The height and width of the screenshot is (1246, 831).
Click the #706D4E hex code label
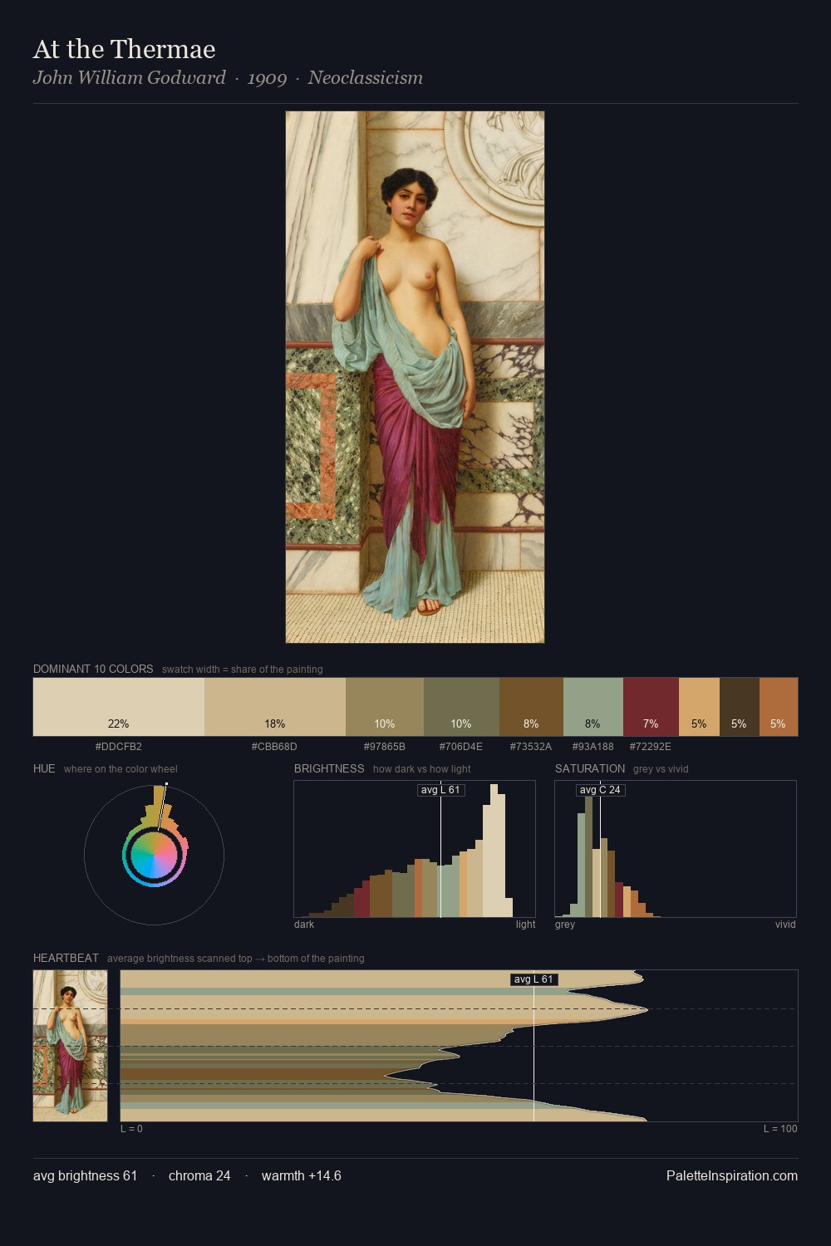[461, 747]
